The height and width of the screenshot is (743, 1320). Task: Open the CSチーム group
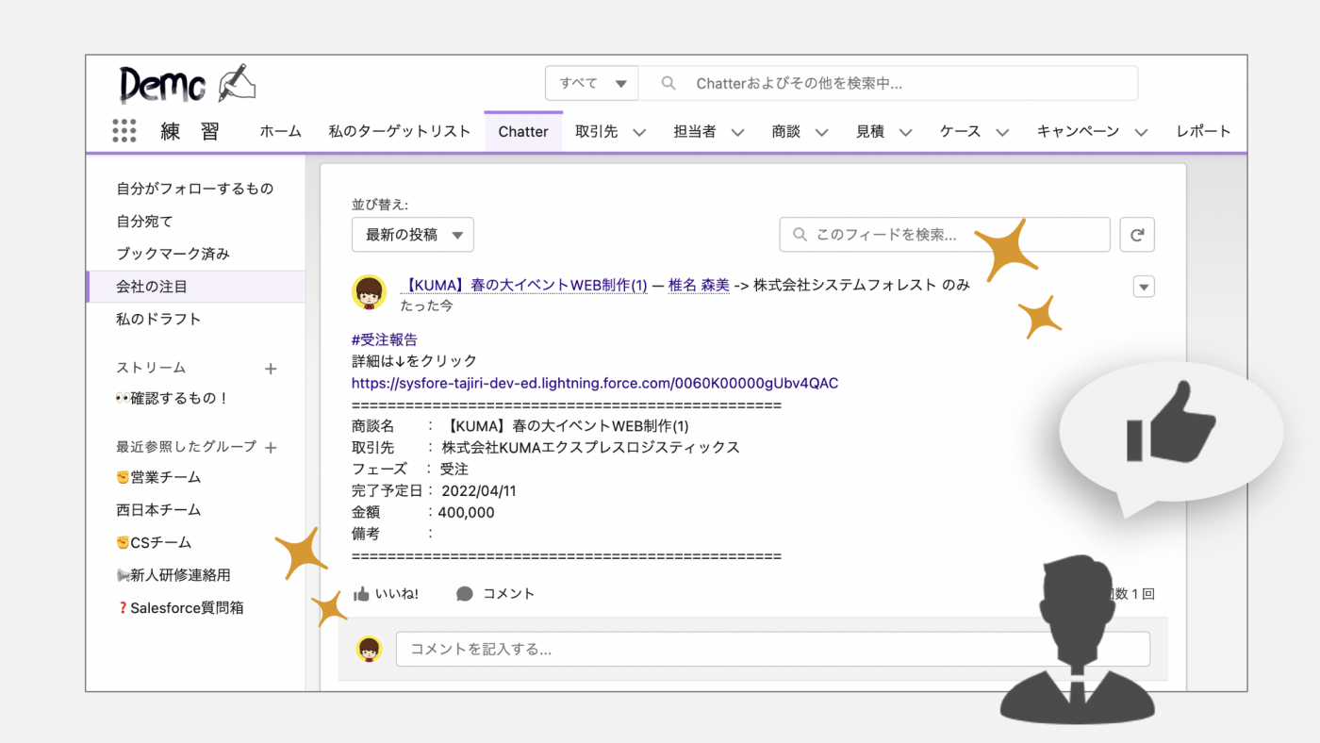[154, 543]
